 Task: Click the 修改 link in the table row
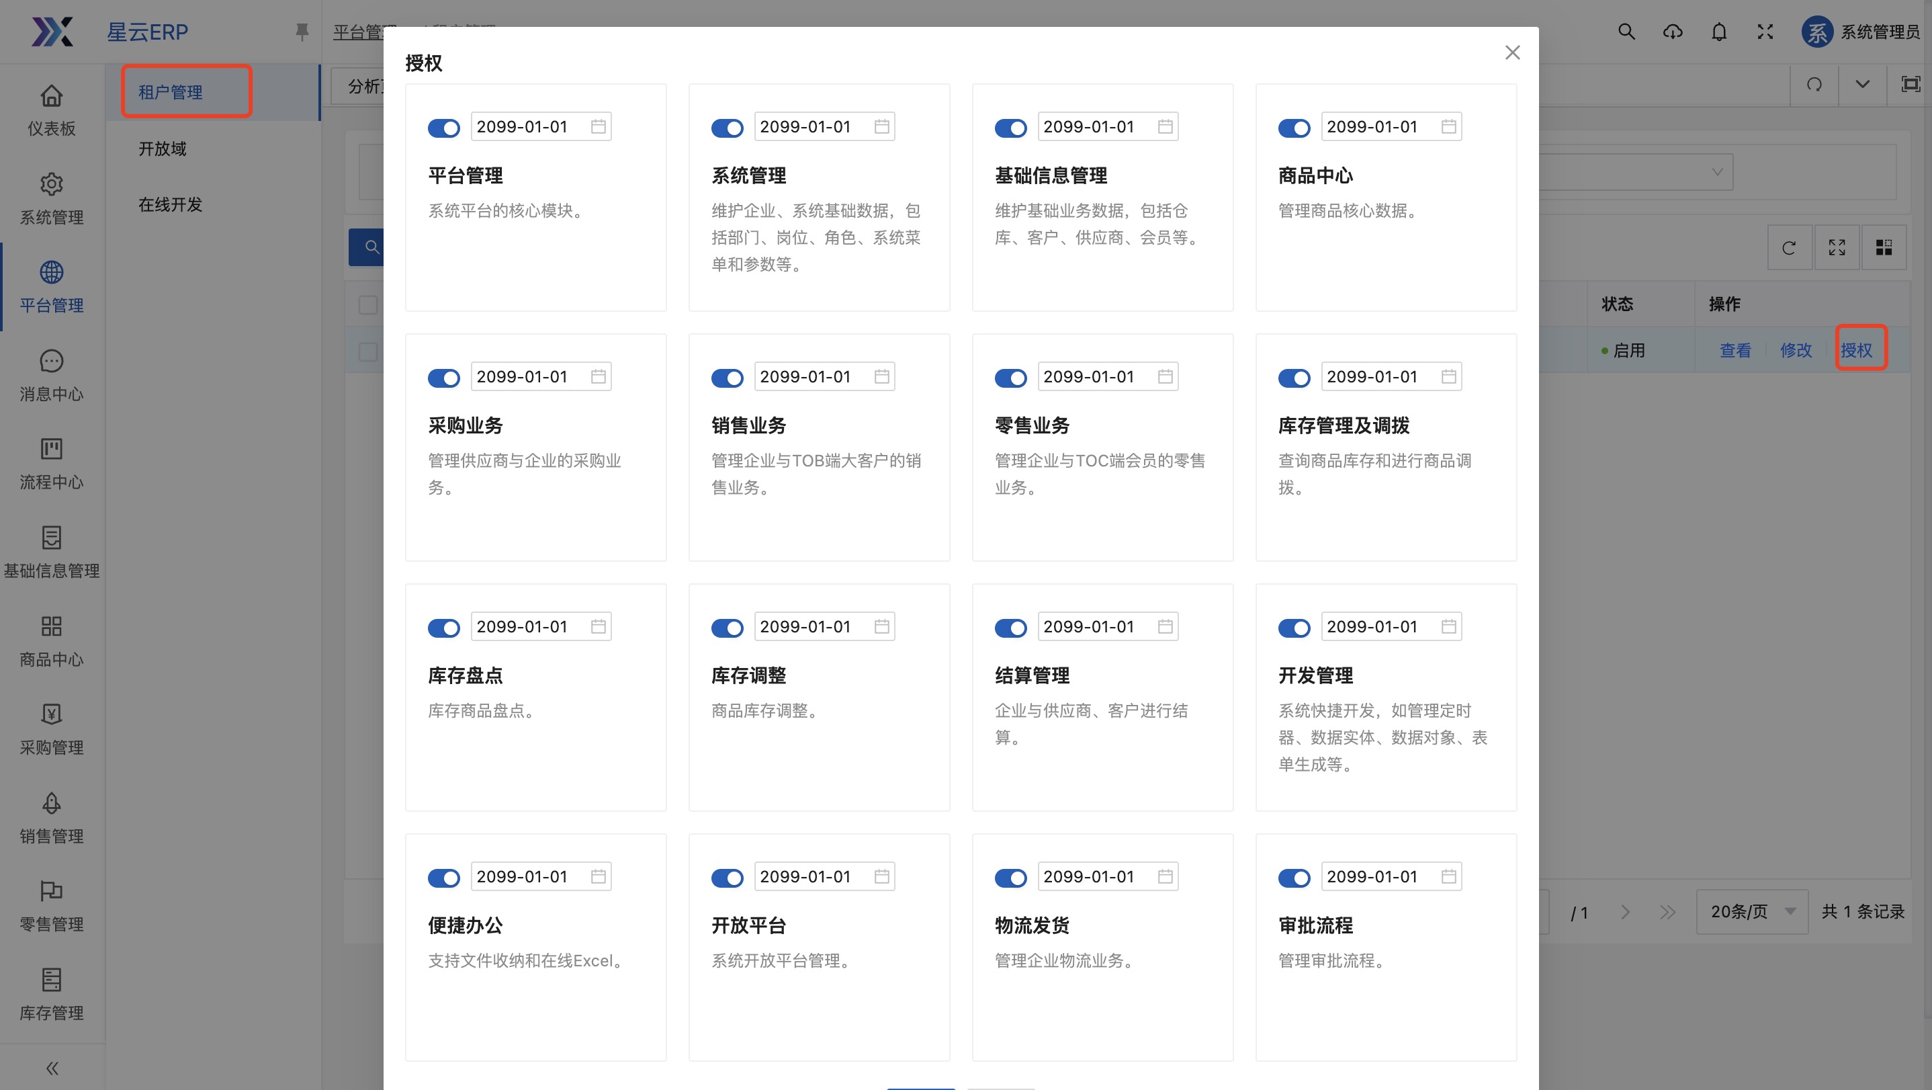click(1796, 350)
